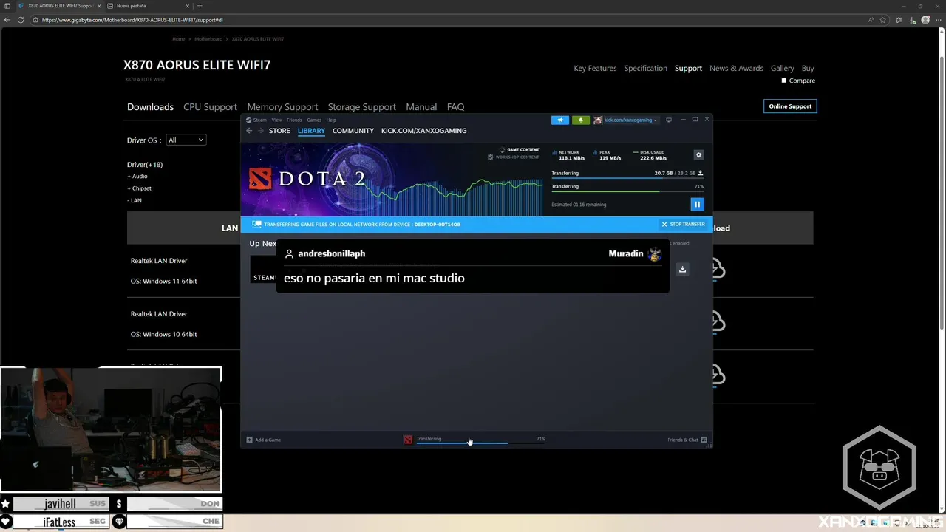Open the Friends & Chat icon
Viewport: 946px width, 532px height.
pyautogui.click(x=704, y=440)
